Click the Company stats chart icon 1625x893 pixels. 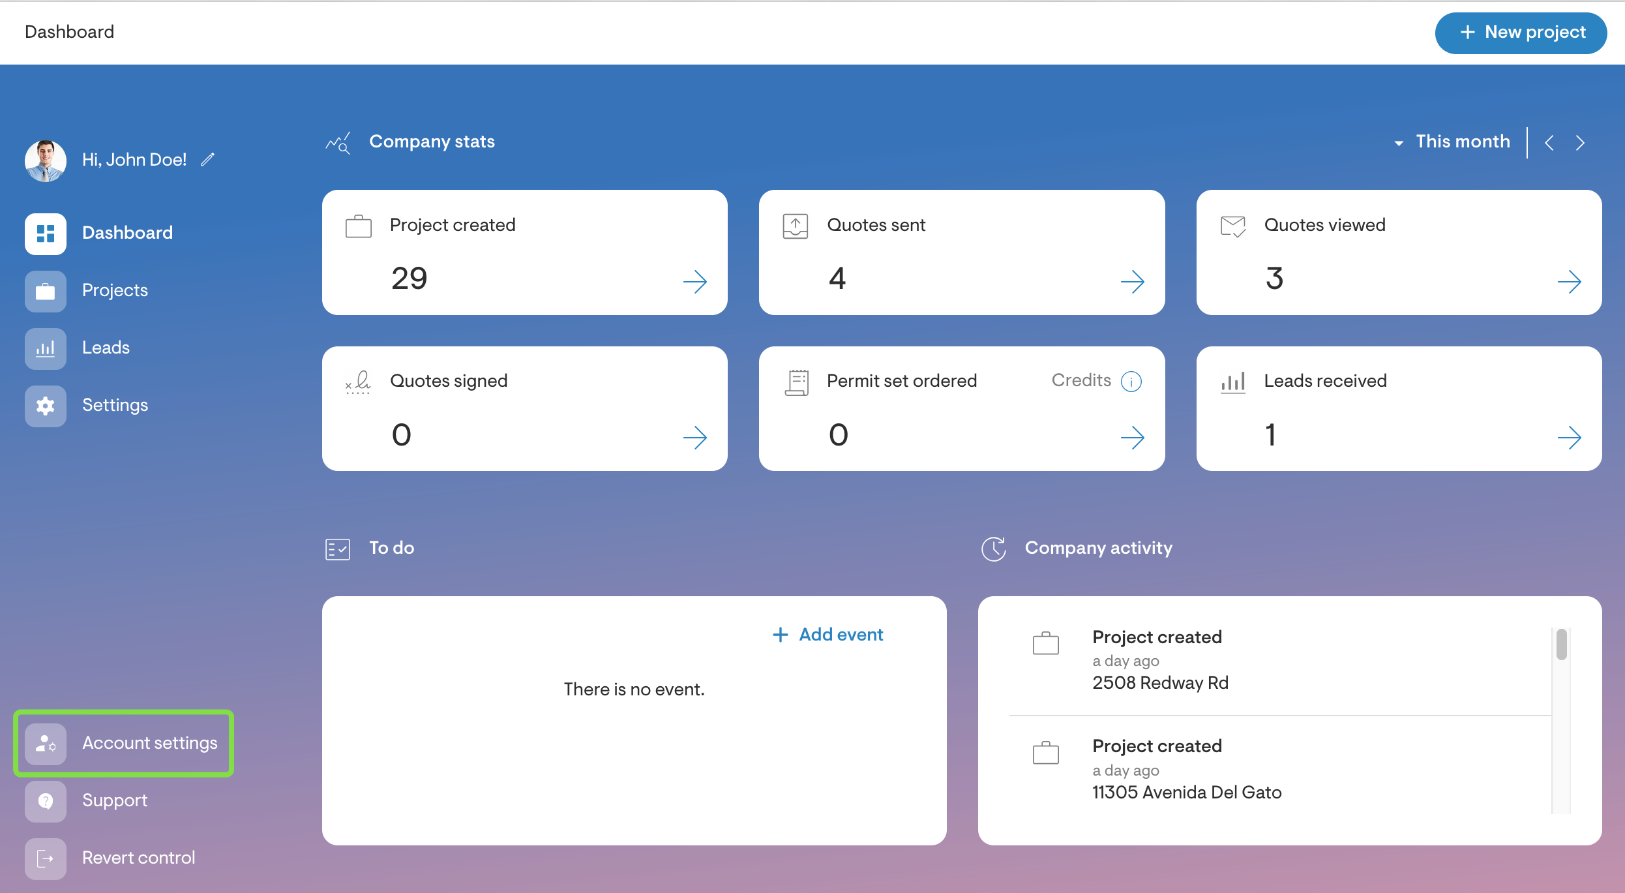[338, 142]
